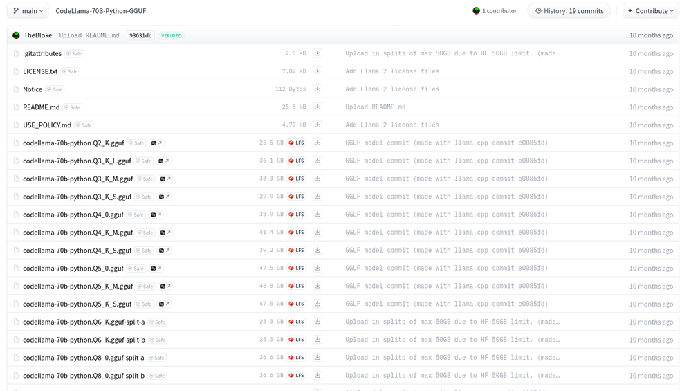Open the Notice file
Image resolution: width=691 pixels, height=391 pixels.
(x=33, y=89)
